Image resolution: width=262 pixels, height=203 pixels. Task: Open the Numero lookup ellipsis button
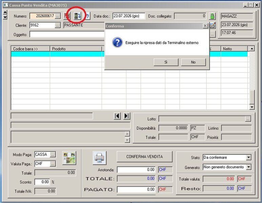(x=58, y=16)
